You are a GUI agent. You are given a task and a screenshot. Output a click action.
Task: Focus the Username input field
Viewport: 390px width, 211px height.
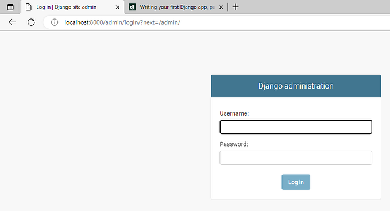296,127
